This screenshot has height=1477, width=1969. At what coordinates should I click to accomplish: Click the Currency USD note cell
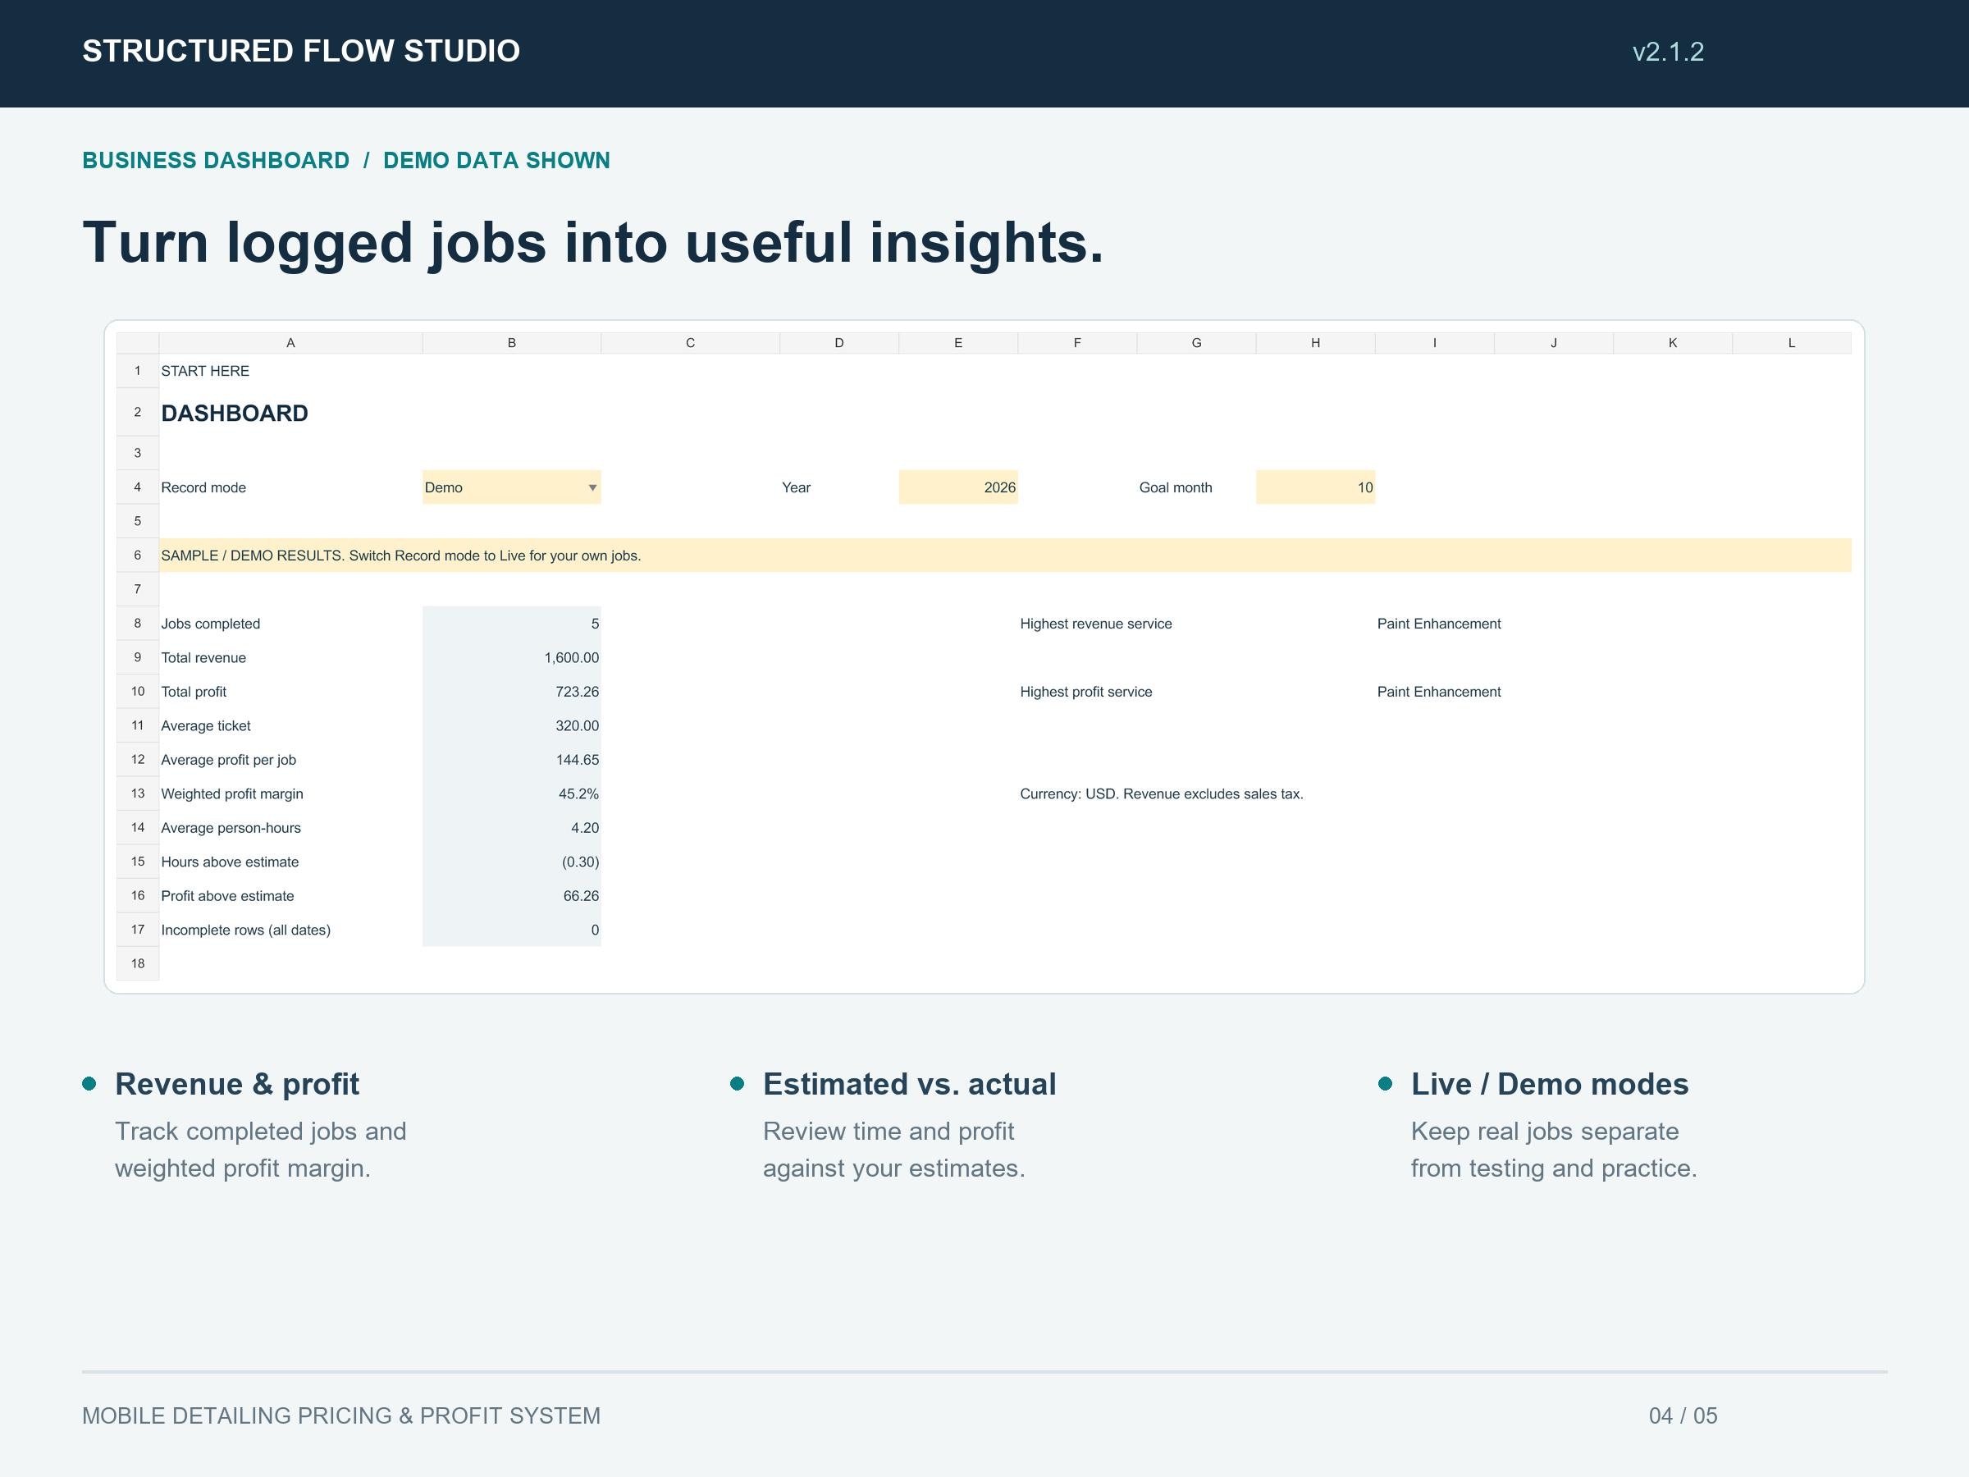[1162, 794]
